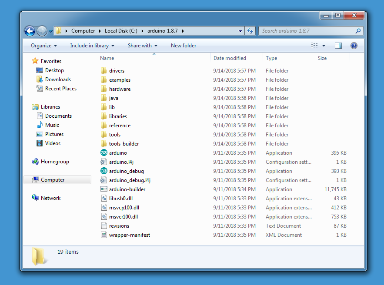Sort files by the Size column

[x=322, y=58]
